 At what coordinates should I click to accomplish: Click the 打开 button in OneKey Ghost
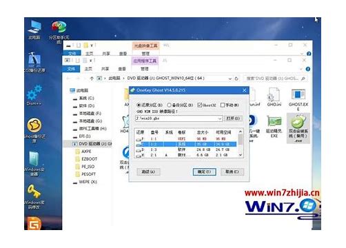(x=233, y=118)
